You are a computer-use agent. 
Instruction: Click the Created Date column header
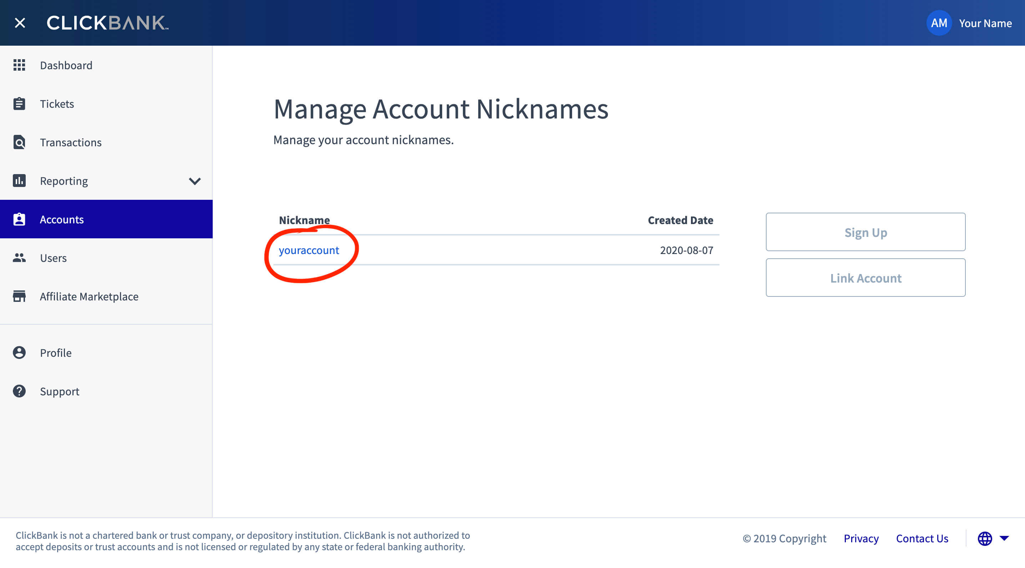tap(680, 220)
